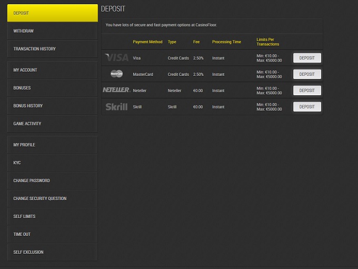Click the Neteller logo icon

point(116,90)
